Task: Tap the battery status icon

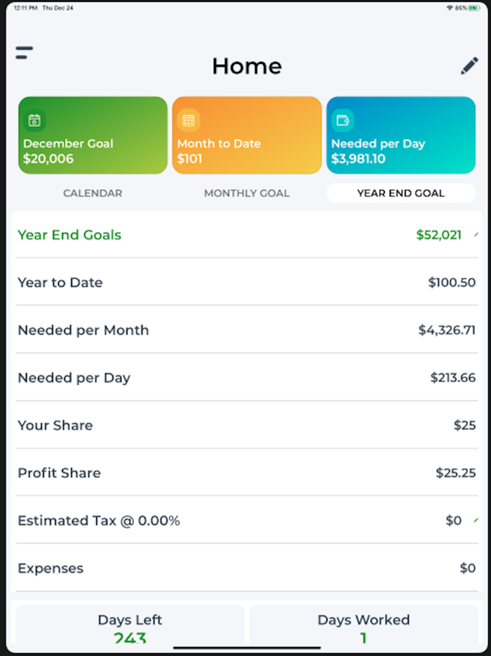Action: point(475,8)
